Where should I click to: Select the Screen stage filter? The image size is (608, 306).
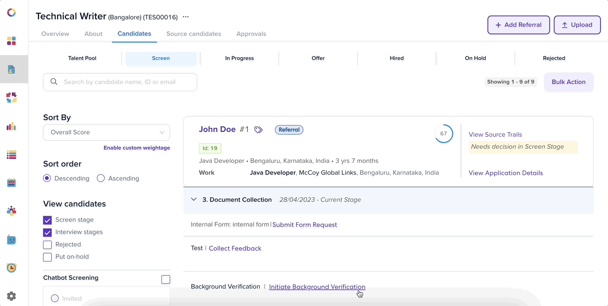pyautogui.click(x=161, y=58)
